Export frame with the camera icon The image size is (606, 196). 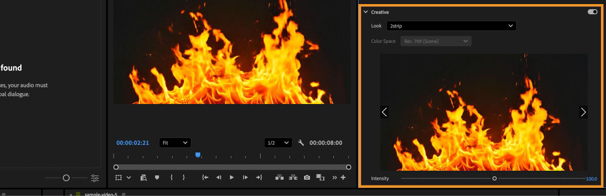pyautogui.click(x=307, y=177)
